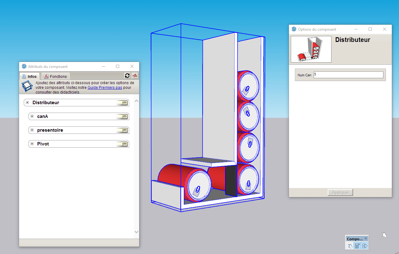Open Component Attributes from the floating toolbar
399x254 pixels.
click(x=365, y=246)
